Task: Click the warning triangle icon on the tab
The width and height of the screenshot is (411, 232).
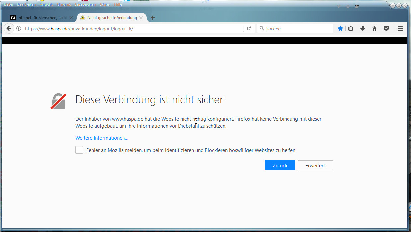Action: (x=83, y=18)
